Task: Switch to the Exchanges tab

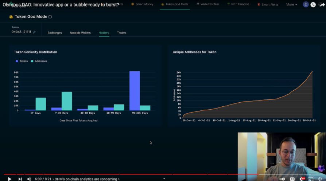Action: click(x=55, y=33)
